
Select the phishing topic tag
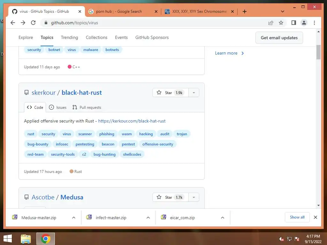pos(107,134)
